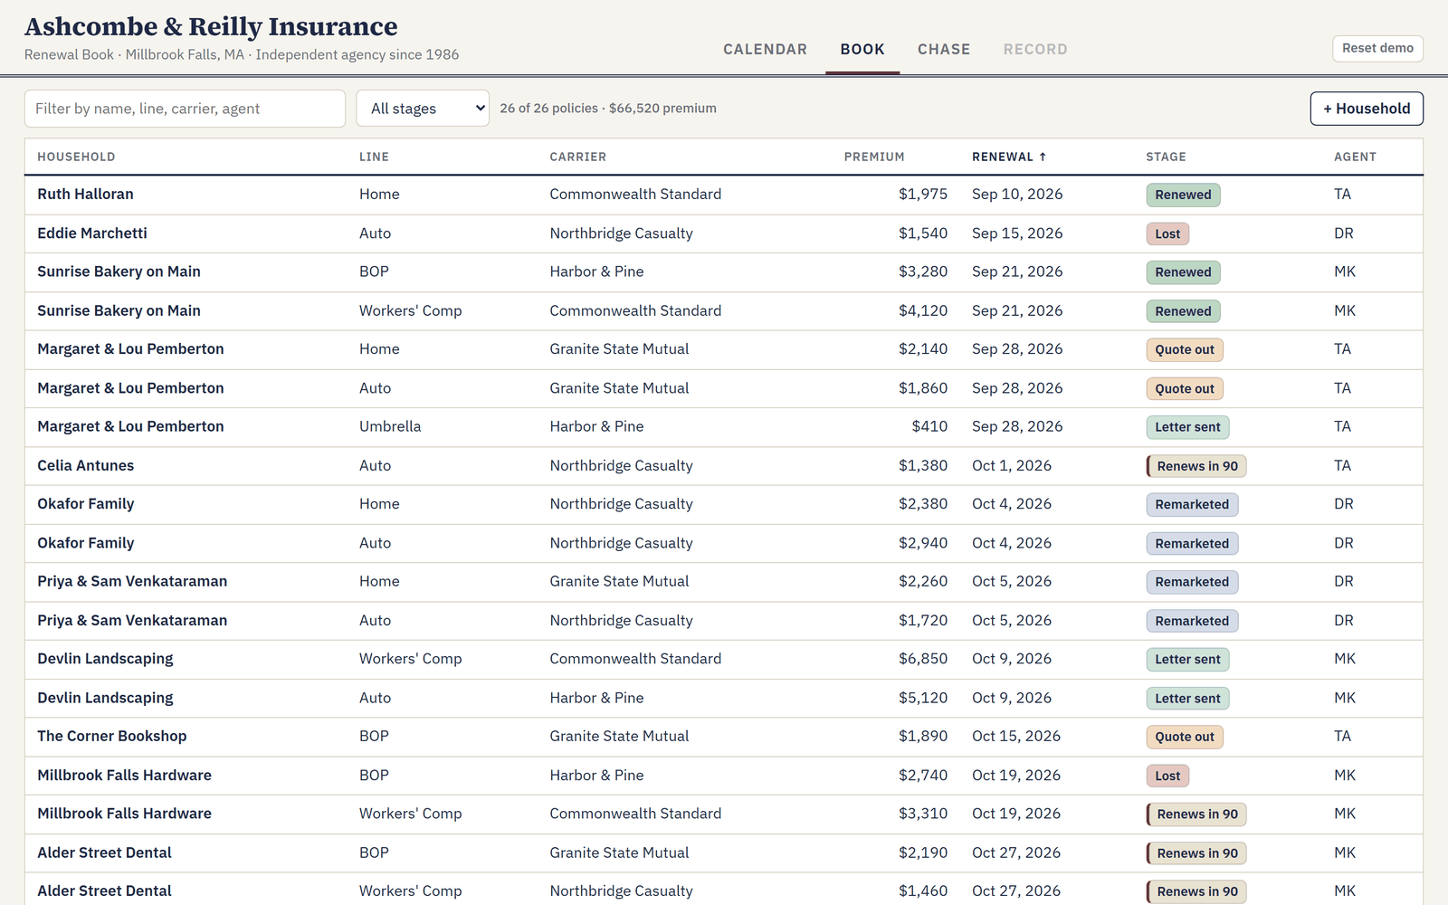This screenshot has width=1448, height=905.
Task: Open Ruth Halloran household row
Action: 724,195
